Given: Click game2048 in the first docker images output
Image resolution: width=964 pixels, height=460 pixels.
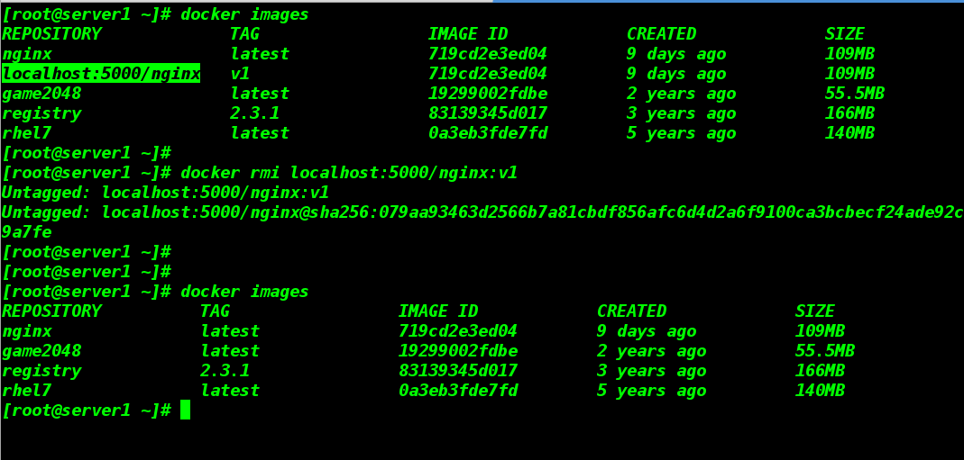Looking at the screenshot, I should [41, 94].
